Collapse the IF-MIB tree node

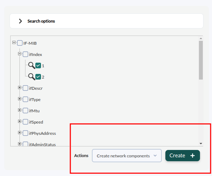click(x=14, y=43)
